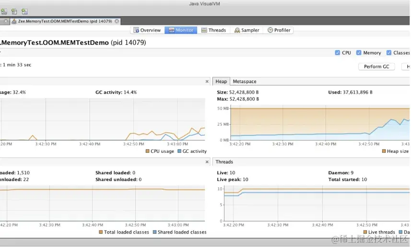Screen dimensions: 411x247
Task: Click the Total started: 10 value
Action: [348, 179]
